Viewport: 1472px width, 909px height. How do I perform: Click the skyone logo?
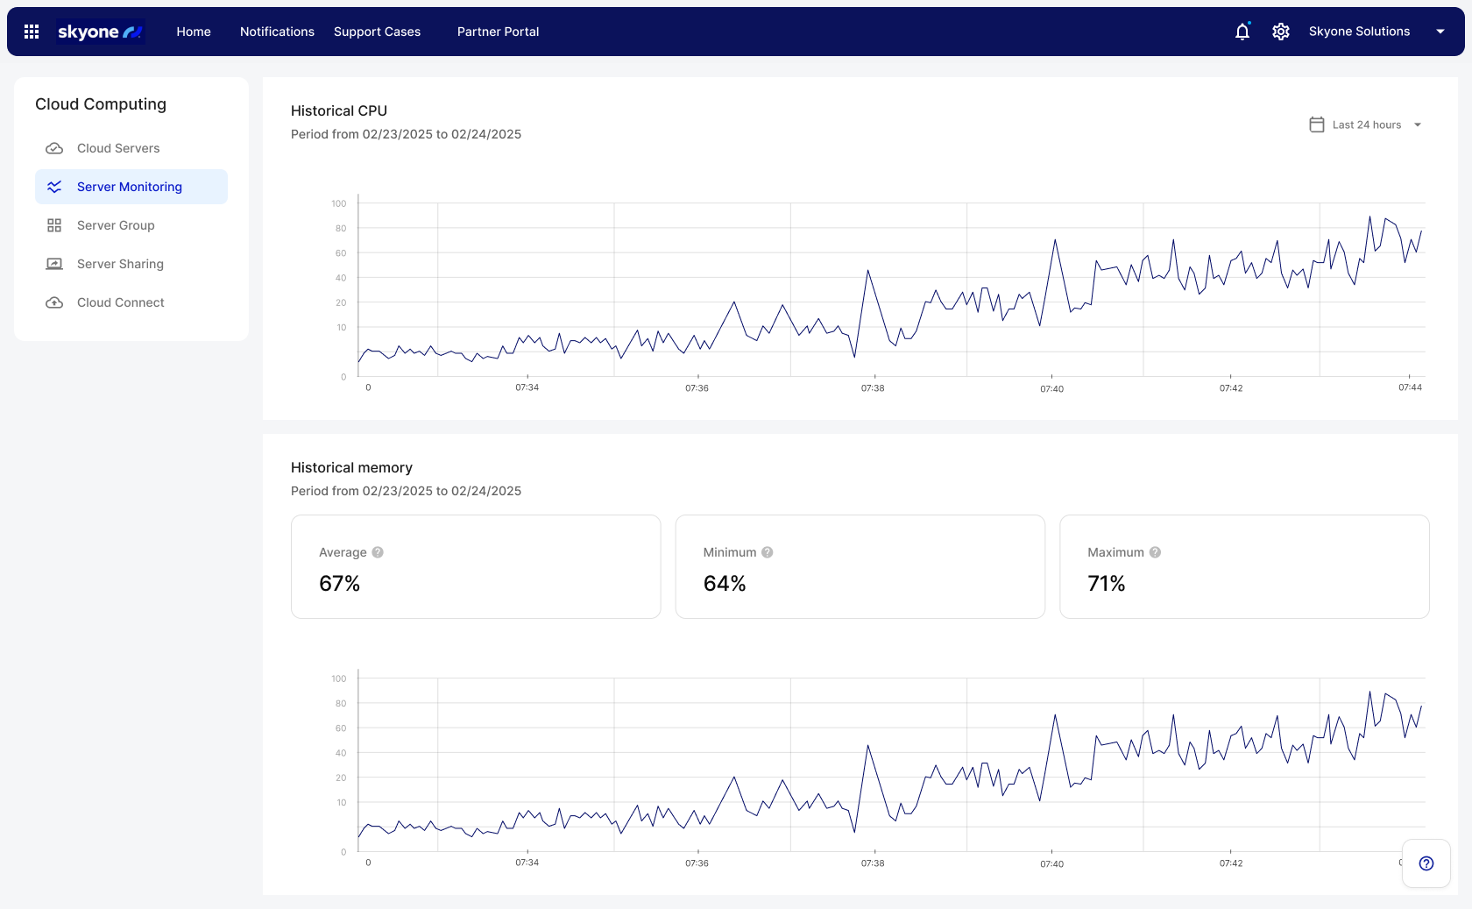point(100,31)
